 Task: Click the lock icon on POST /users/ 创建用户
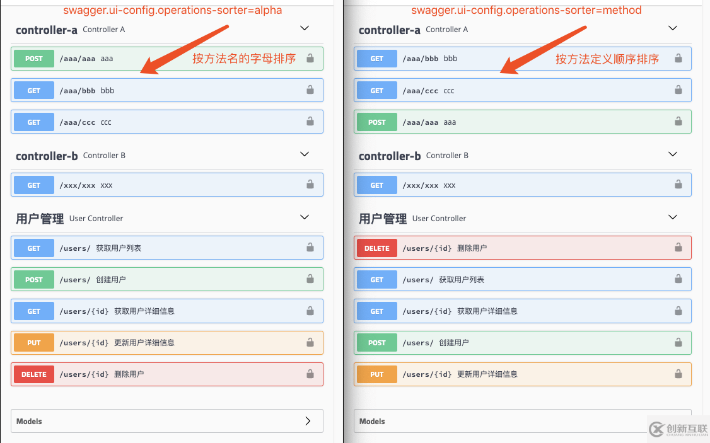pos(310,279)
